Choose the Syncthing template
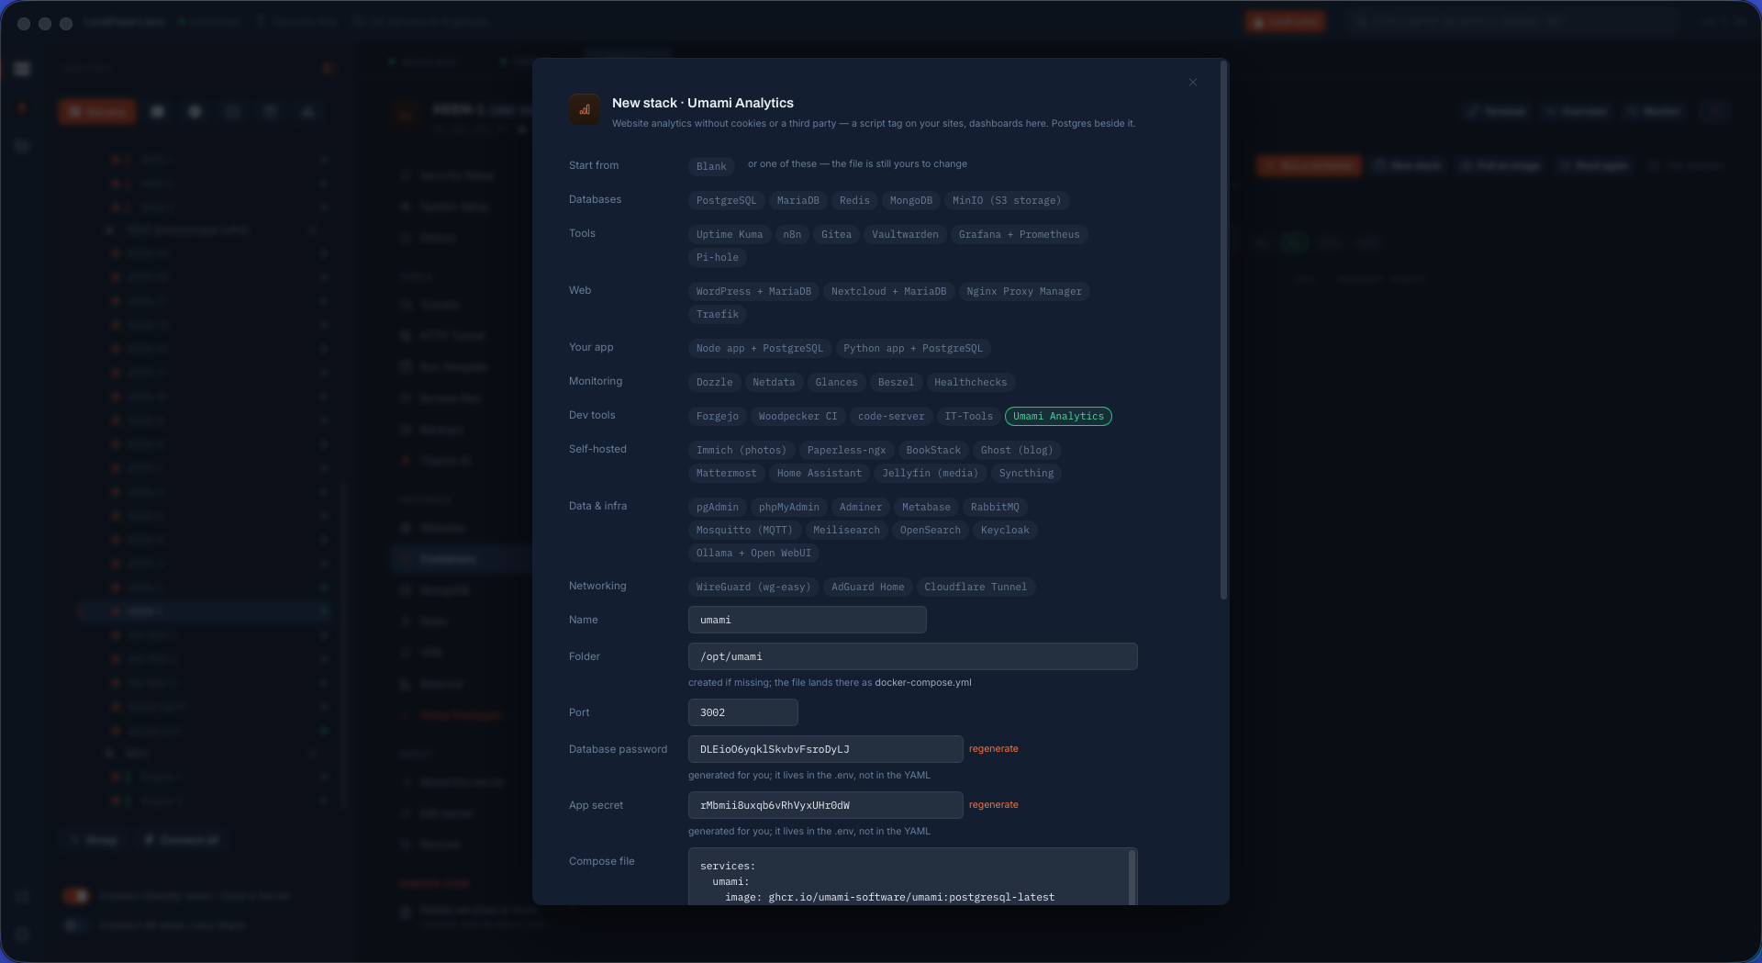The height and width of the screenshot is (963, 1762). click(1026, 473)
